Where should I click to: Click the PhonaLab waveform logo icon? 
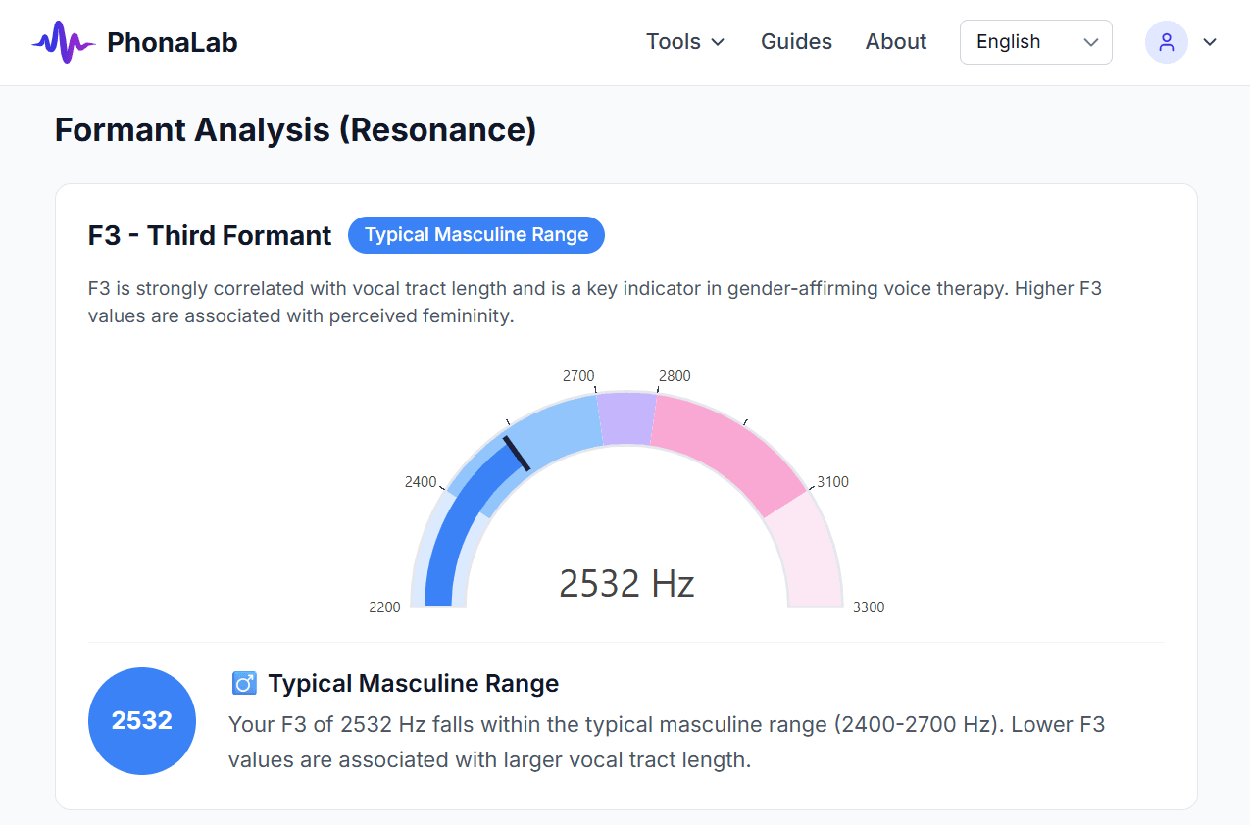coord(63,41)
